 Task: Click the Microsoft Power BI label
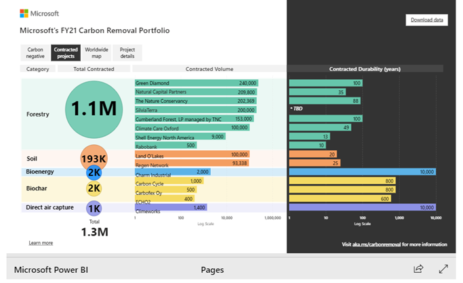(x=51, y=269)
